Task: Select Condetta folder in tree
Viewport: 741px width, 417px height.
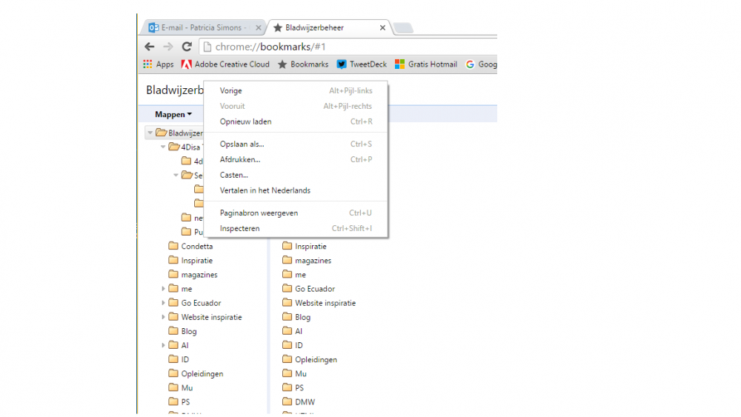Action: (x=191, y=246)
